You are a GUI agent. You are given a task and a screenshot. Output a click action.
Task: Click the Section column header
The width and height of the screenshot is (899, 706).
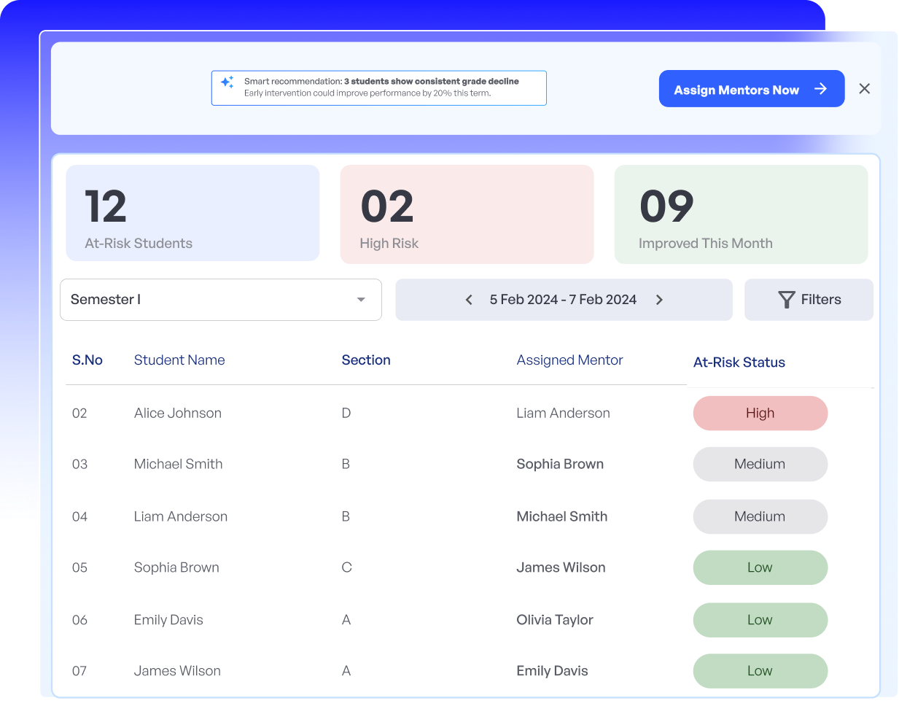[366, 360]
